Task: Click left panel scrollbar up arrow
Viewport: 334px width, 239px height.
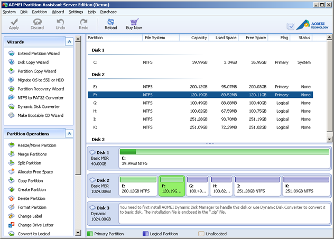Action: 78,39
